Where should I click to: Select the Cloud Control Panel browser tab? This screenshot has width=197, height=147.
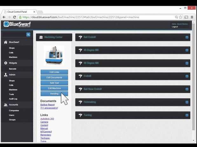click(19, 12)
